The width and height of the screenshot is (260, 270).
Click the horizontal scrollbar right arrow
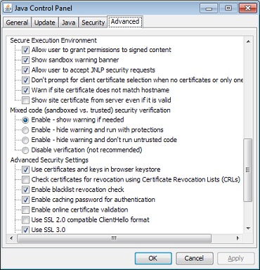(x=238, y=238)
